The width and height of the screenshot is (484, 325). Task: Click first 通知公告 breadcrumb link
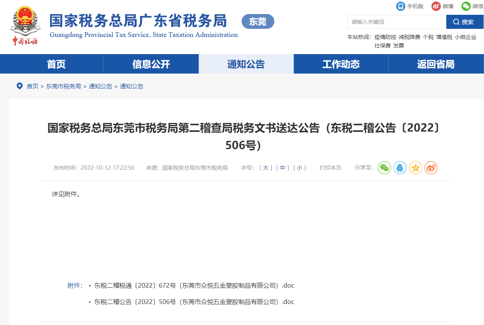pos(100,86)
